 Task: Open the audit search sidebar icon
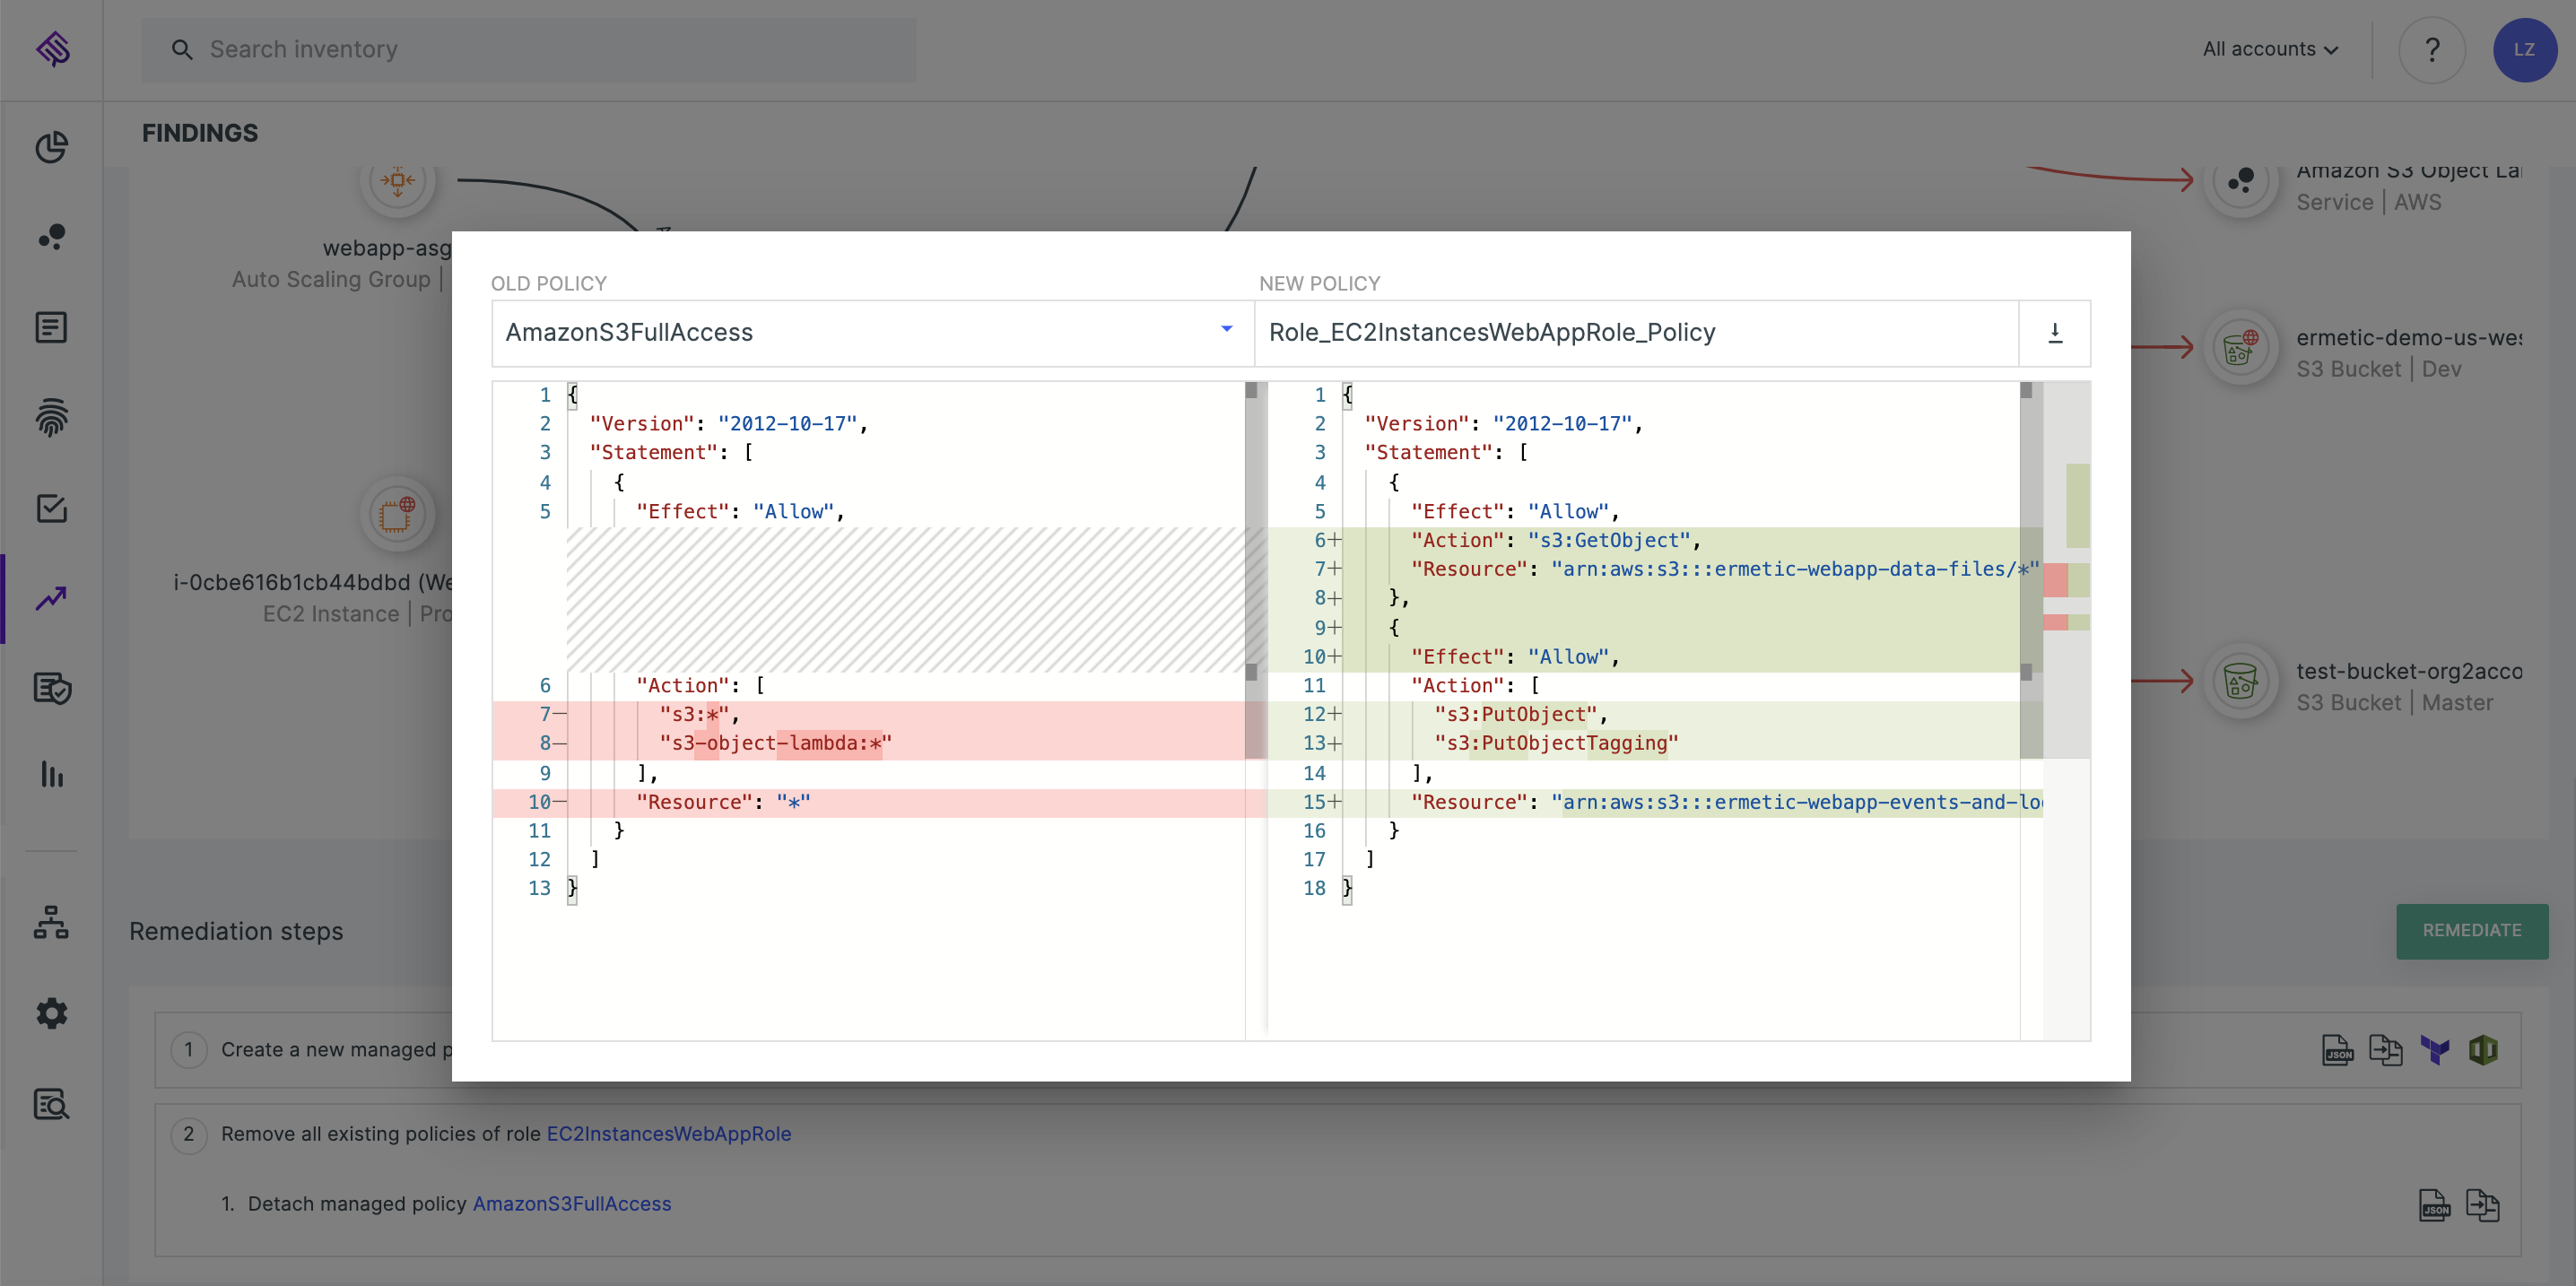click(51, 1103)
